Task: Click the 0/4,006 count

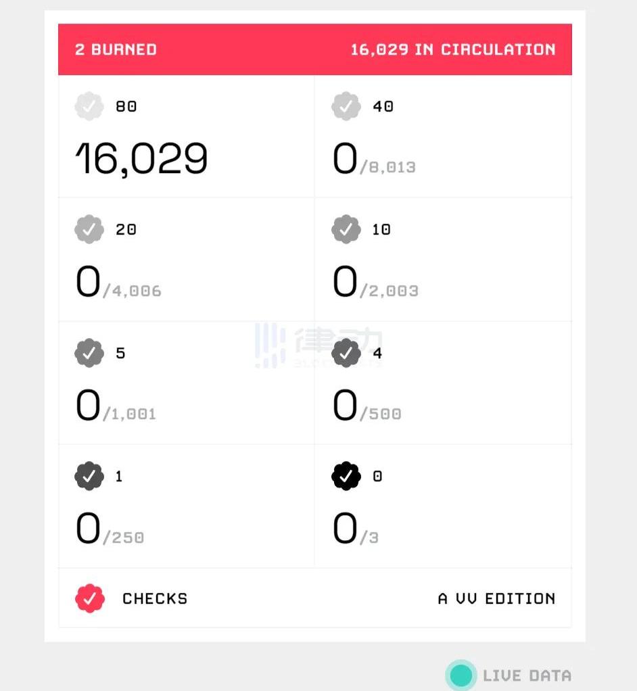Action: coord(118,284)
